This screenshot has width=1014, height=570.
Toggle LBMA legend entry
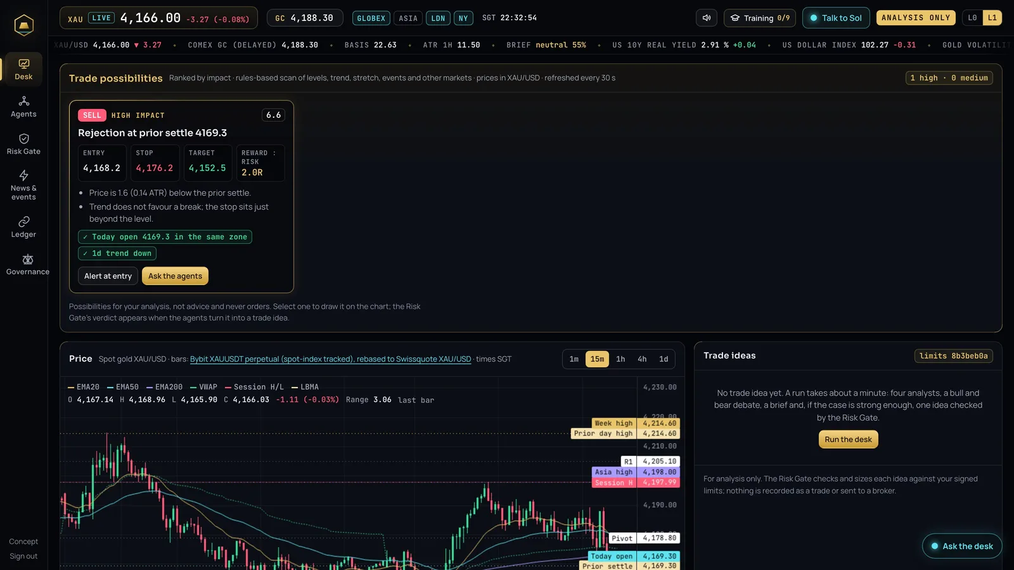point(305,387)
